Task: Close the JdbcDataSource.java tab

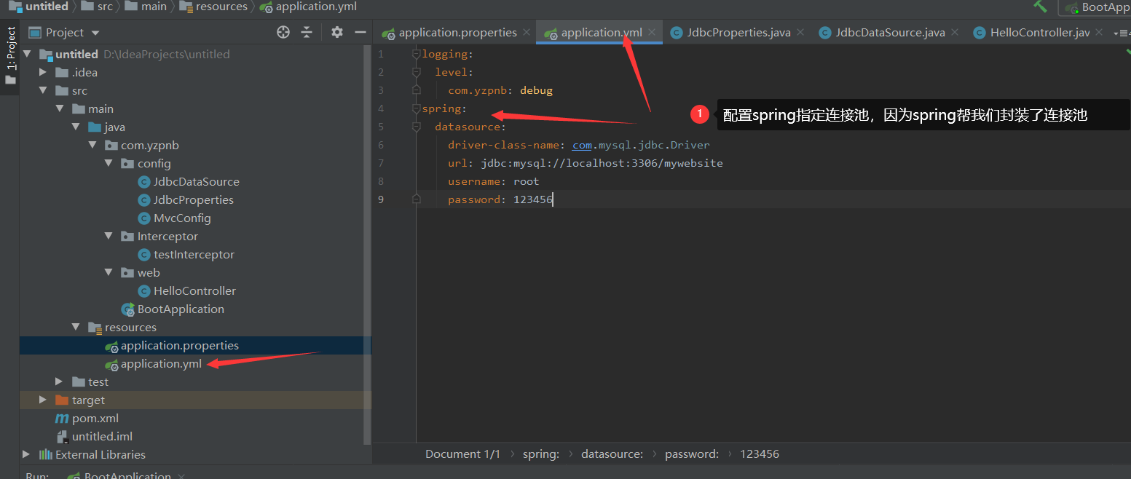Action: click(955, 32)
